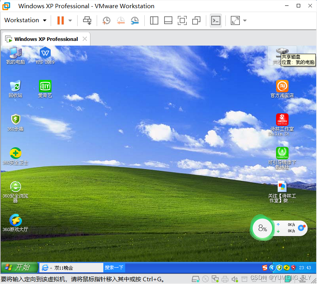This screenshot has height=284, width=317.
Task: Maximize the VMware Workstation window
Action: click(x=298, y=6)
